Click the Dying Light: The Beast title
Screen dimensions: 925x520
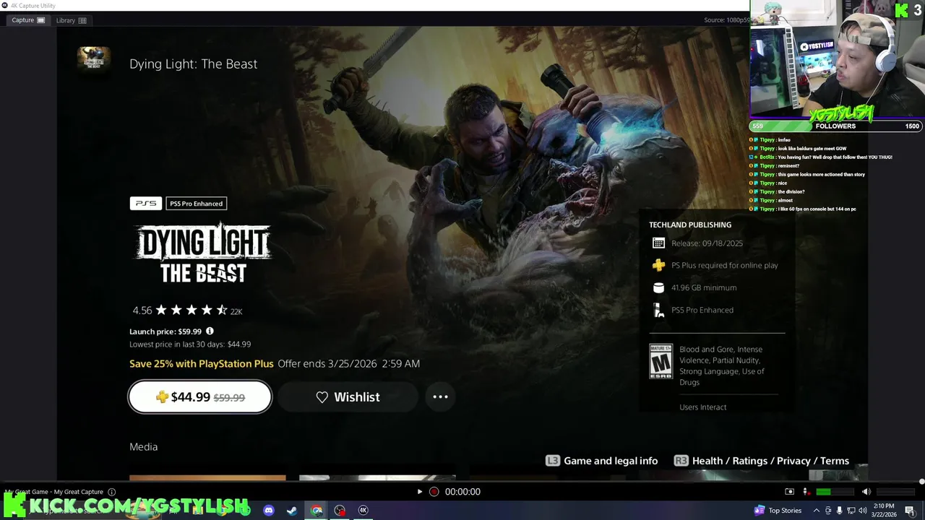(193, 64)
